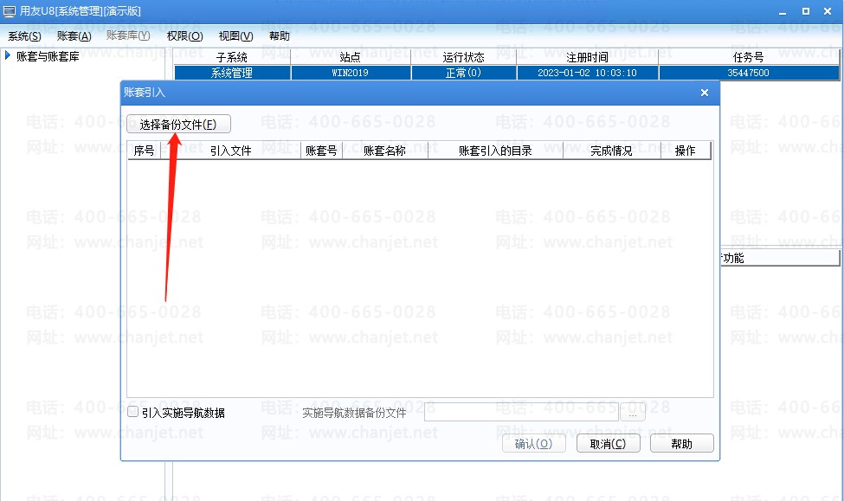Click the 完成情况 column header

[x=611, y=151]
